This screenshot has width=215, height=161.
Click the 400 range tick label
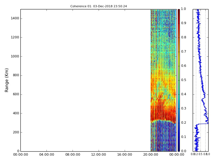[16, 113]
